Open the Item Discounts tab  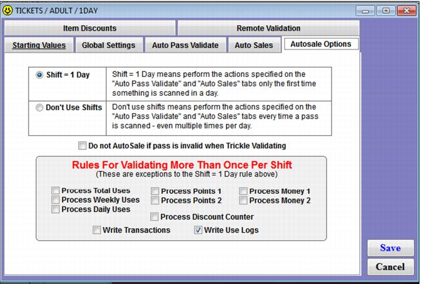click(x=89, y=28)
